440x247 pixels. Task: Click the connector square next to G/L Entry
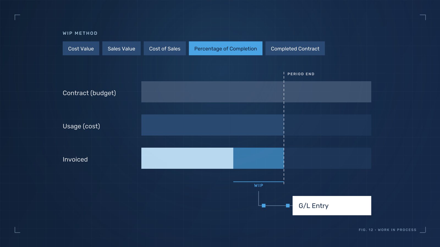(288, 206)
